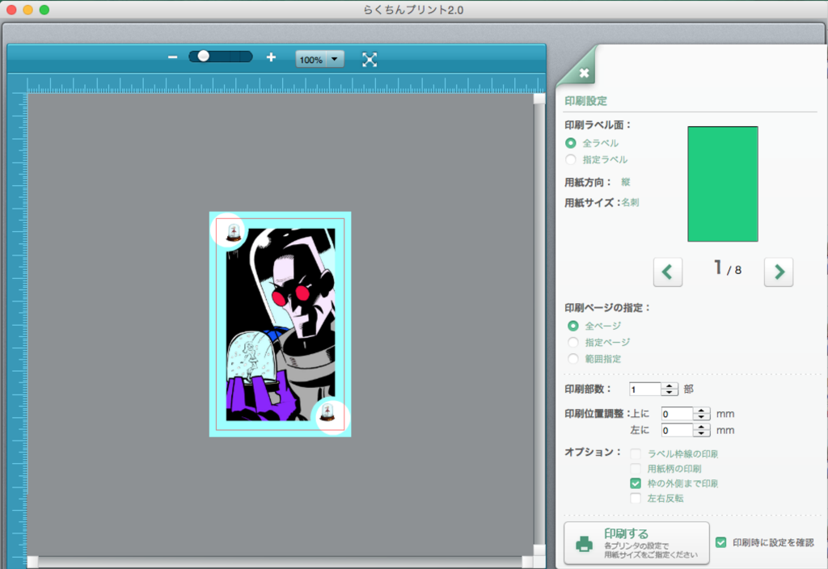This screenshot has width=828, height=569.
Task: Click the yellow macOS minimize window button
Action: tap(28, 10)
